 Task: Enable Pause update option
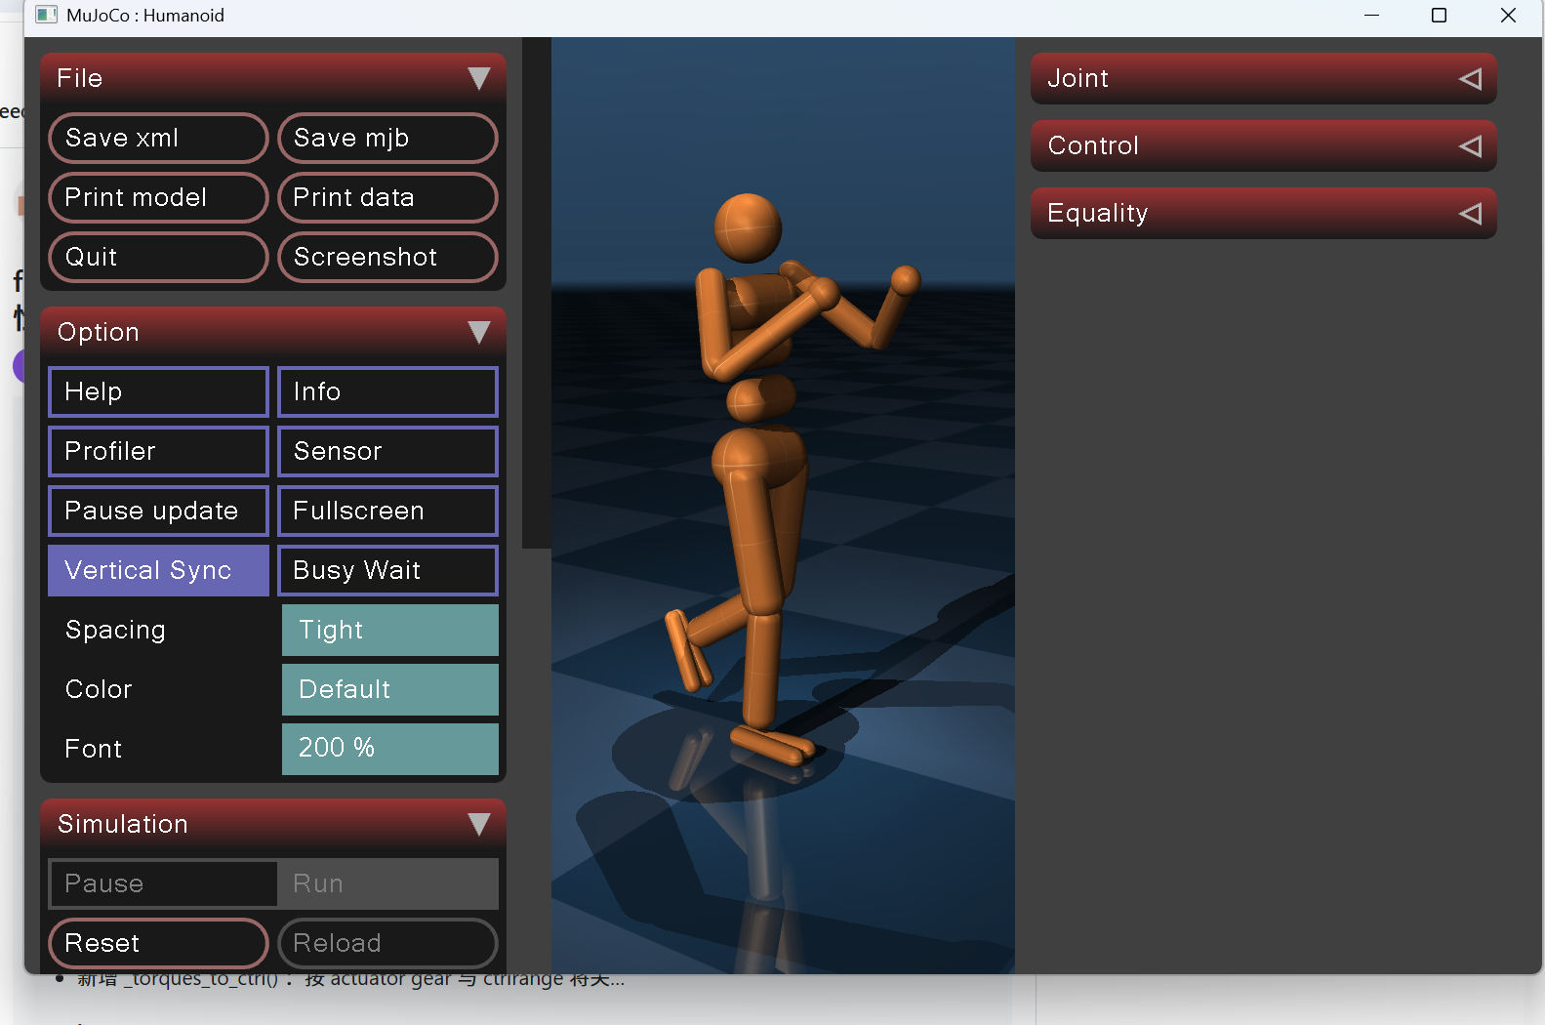coord(158,511)
